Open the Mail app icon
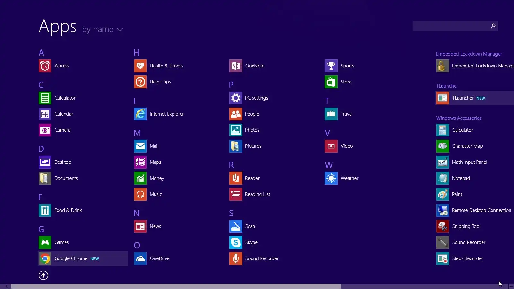This screenshot has height=289, width=514. pos(140,146)
